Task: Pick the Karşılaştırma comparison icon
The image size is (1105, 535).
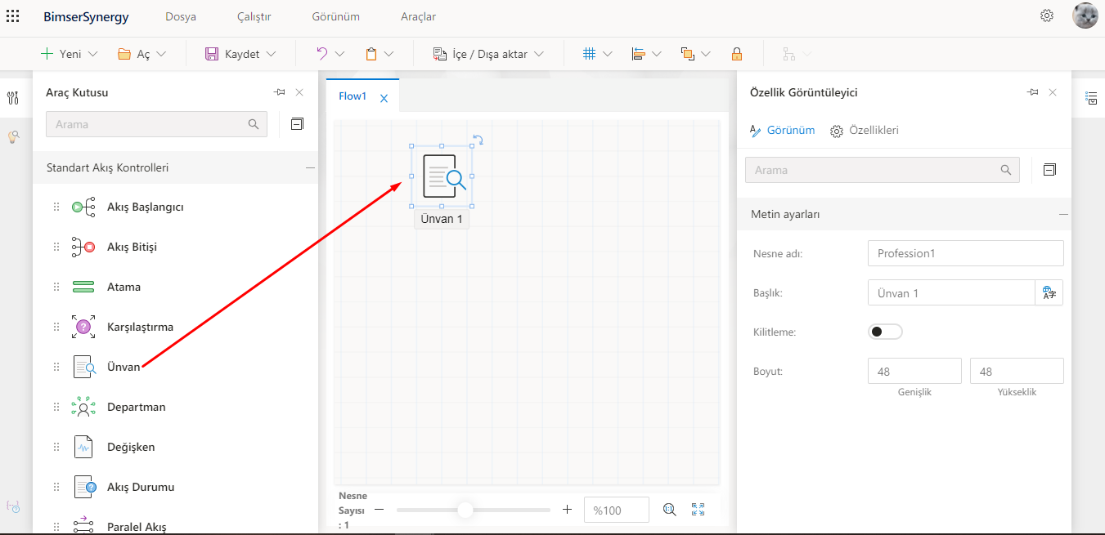Action: [83, 328]
